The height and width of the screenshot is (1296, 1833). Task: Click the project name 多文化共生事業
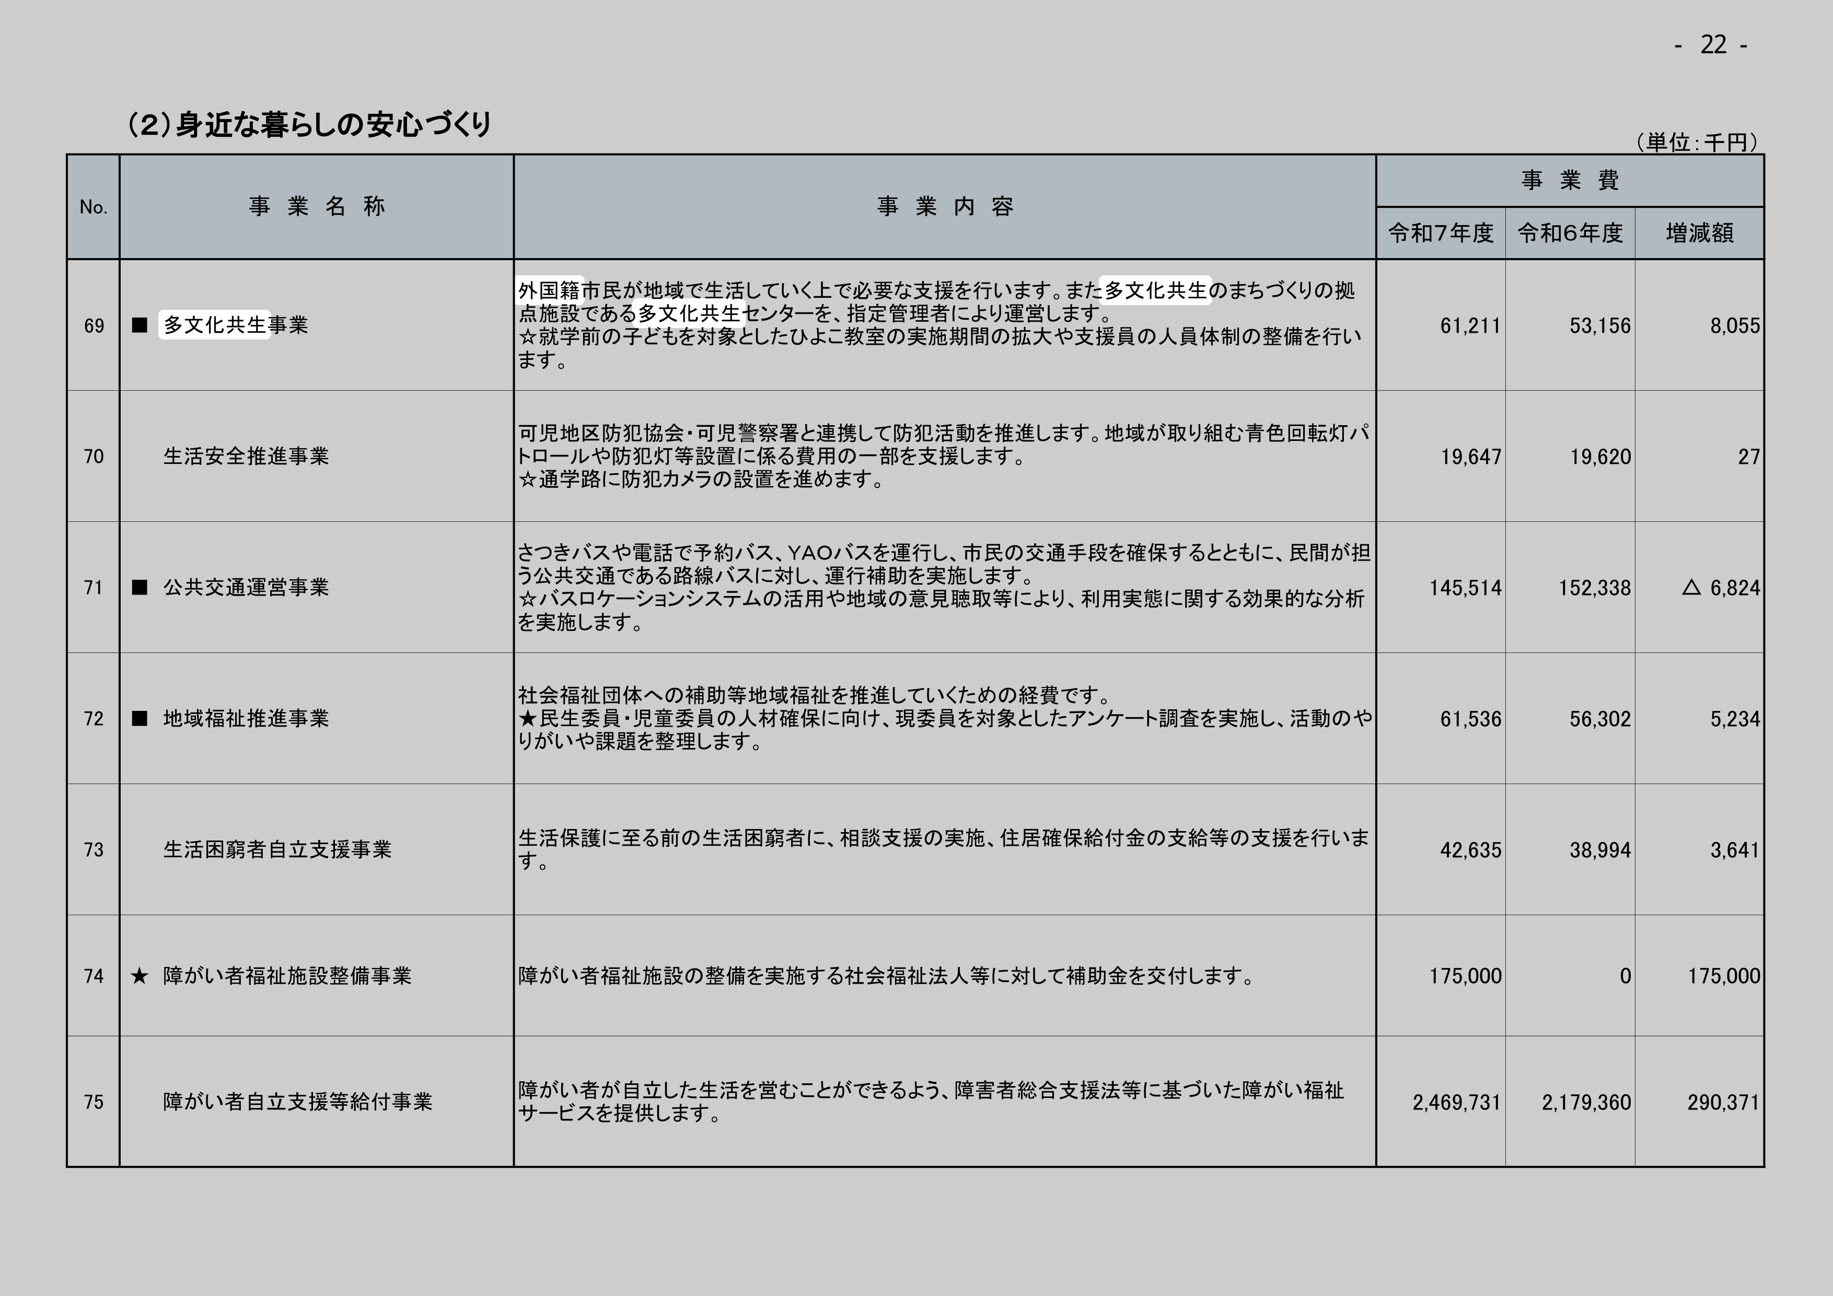(x=236, y=325)
